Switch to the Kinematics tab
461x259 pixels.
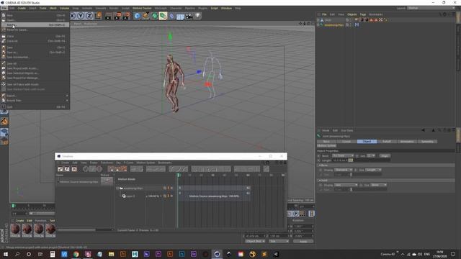pyautogui.click(x=407, y=142)
